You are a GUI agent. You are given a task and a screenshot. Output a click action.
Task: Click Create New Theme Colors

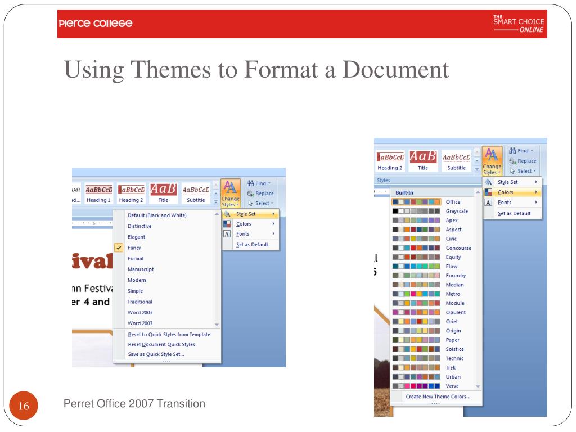(438, 397)
